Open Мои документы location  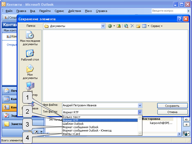click(x=30, y=72)
